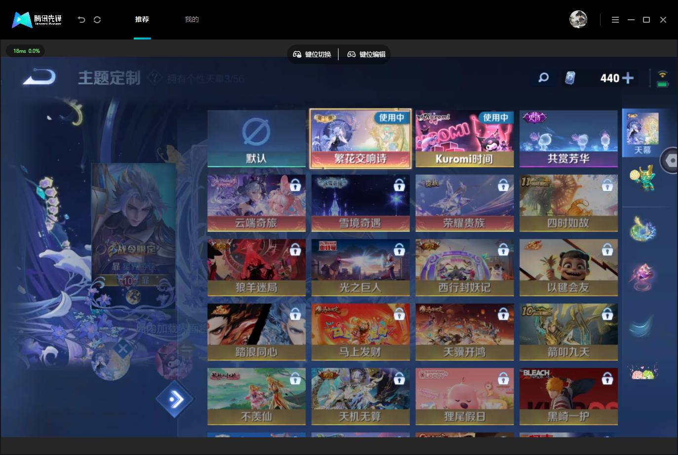Select the Kuromi时间 theme card
This screenshot has height=455, width=678.
click(x=464, y=139)
